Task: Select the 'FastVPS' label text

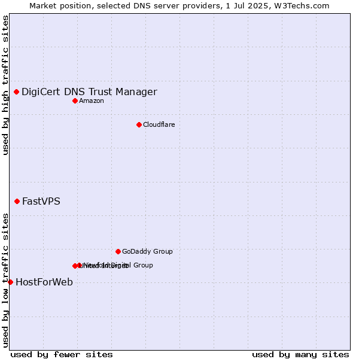Action: point(41,202)
